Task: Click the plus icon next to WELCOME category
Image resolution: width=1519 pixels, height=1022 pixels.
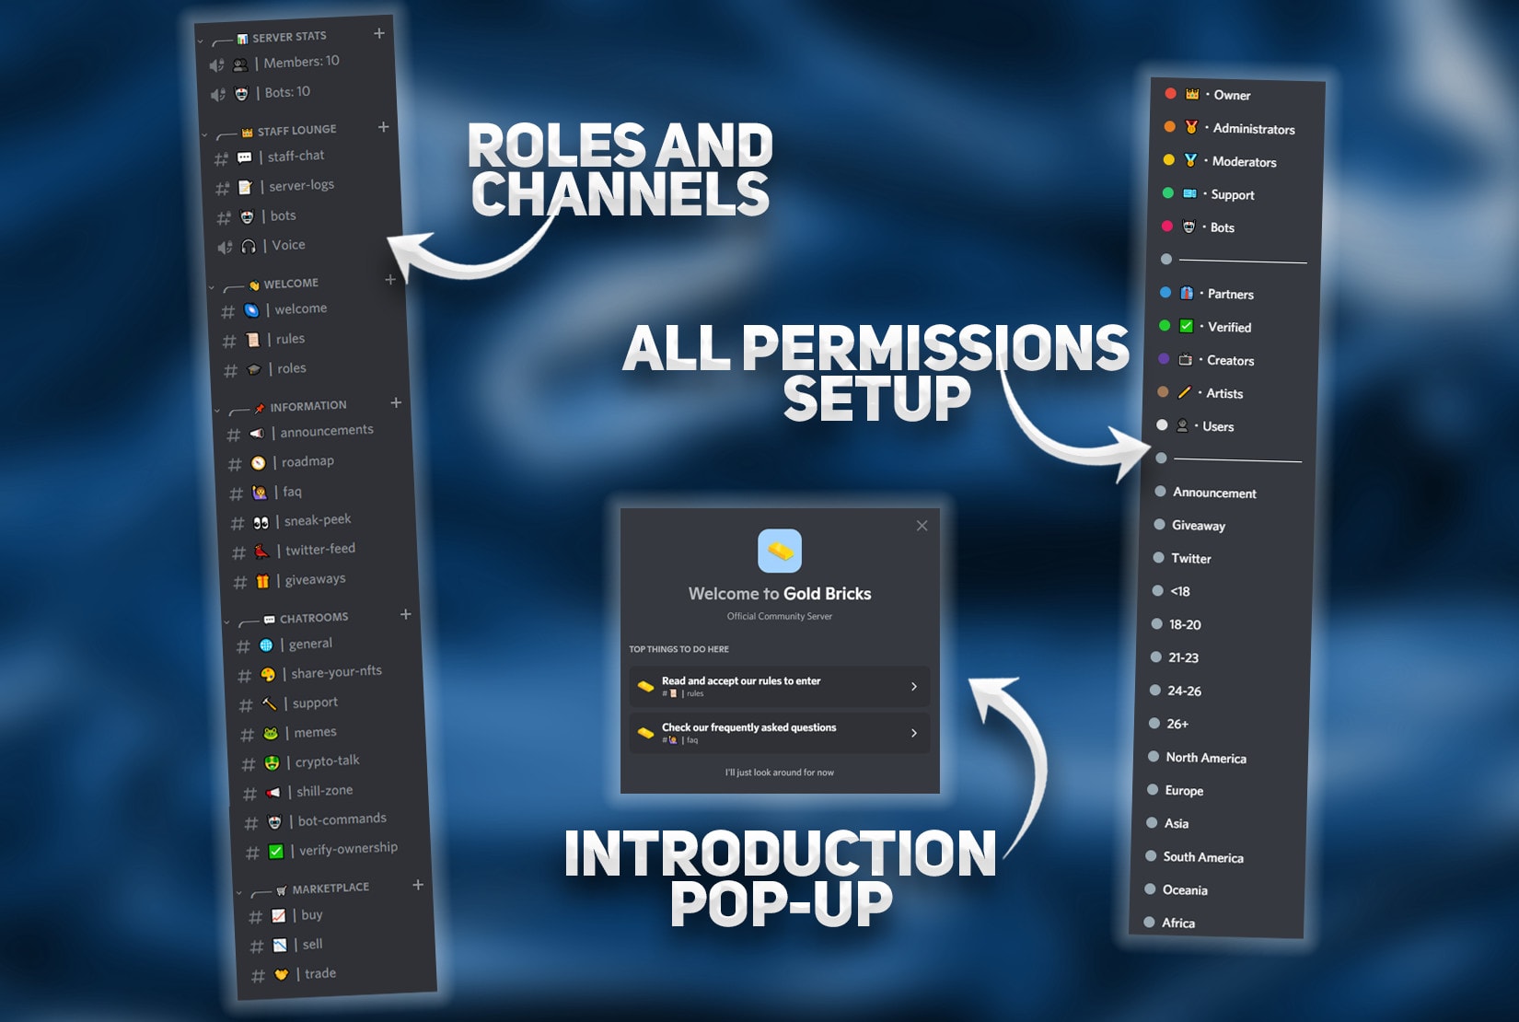Action: coord(390,279)
